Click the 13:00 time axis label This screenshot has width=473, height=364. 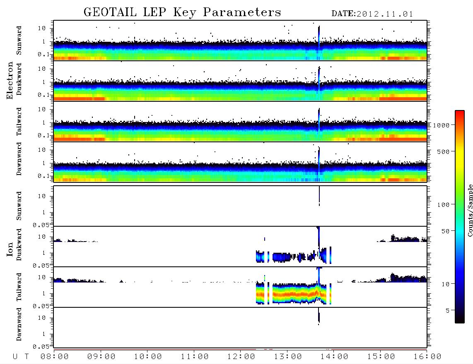(288, 357)
